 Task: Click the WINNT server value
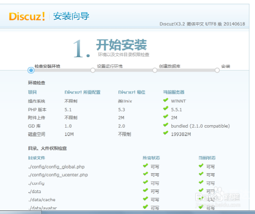point(178,101)
